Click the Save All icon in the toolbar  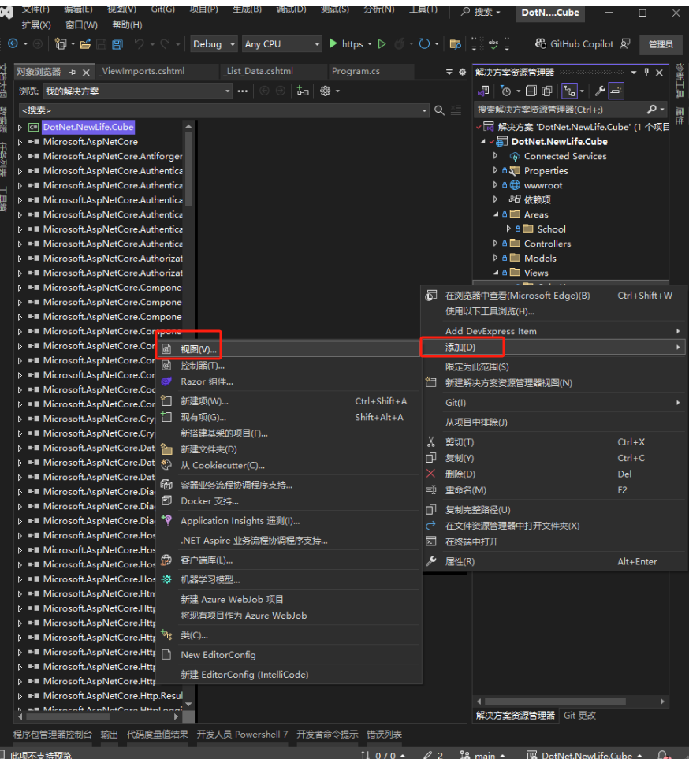[117, 45]
